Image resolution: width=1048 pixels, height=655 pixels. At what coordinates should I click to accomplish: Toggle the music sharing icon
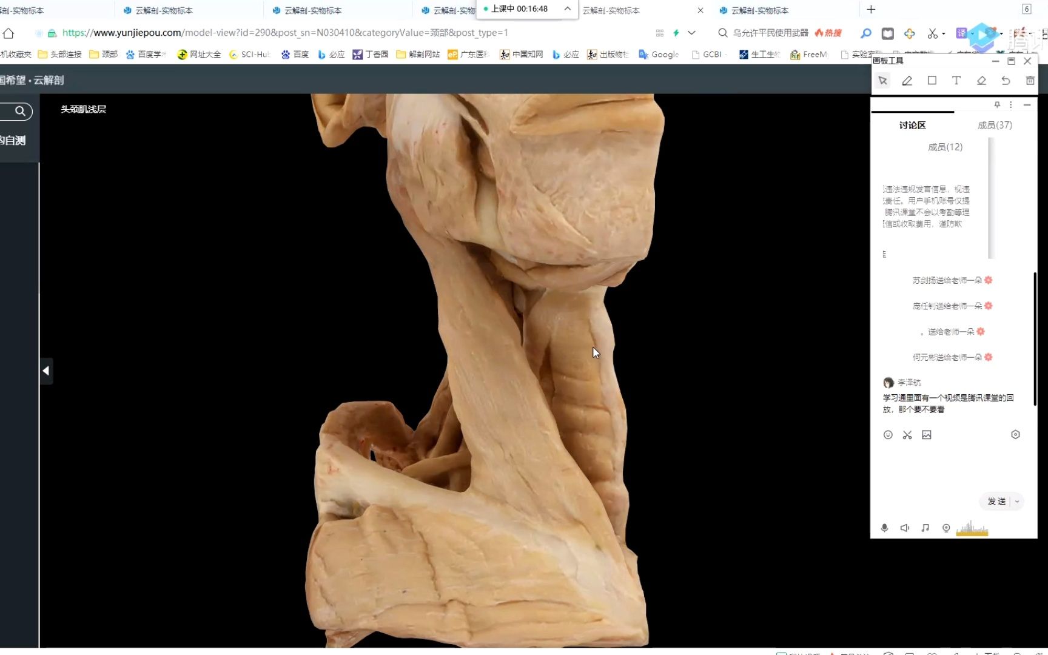click(925, 528)
